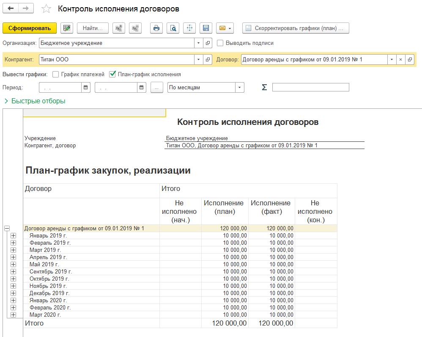
Task: Open report settings icon next to Сформировать
Action: (66, 28)
